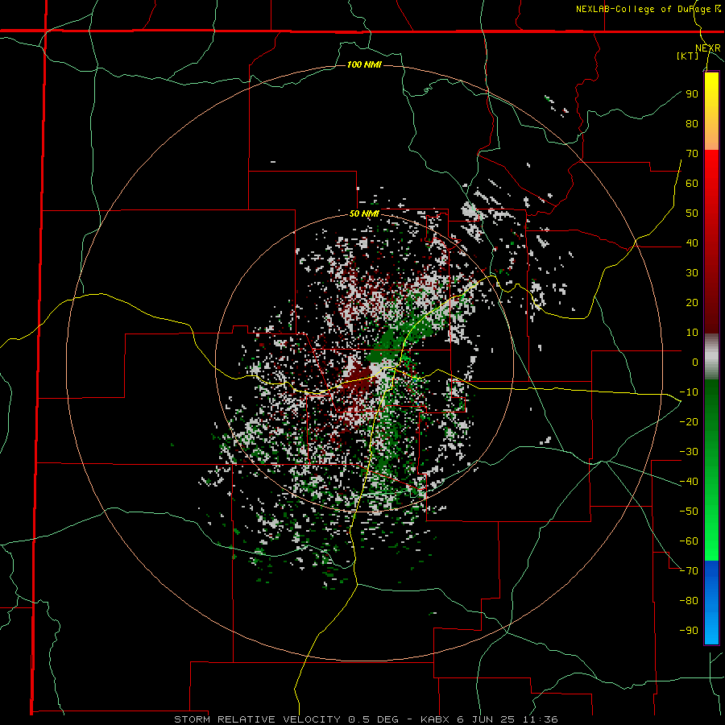Click the -20 value on the velocity scale
Viewport: 725px width, 725px height.
689,421
